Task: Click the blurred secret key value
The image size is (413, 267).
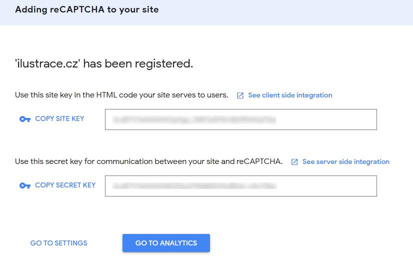Action: [x=194, y=186]
